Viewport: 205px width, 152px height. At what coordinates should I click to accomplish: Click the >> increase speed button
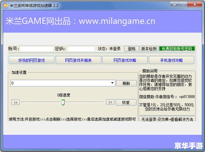(110, 102)
